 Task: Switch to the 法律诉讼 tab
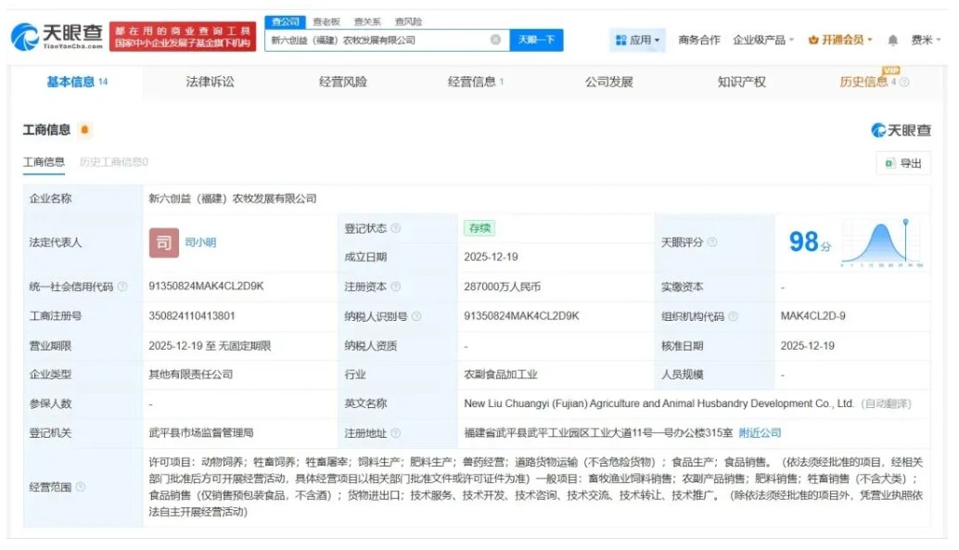(x=210, y=82)
